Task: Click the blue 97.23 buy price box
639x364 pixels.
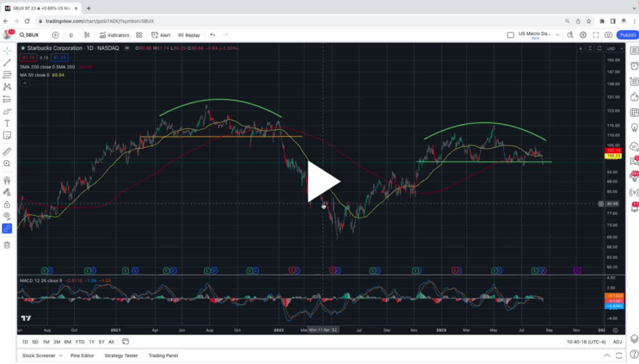Action: (59, 57)
